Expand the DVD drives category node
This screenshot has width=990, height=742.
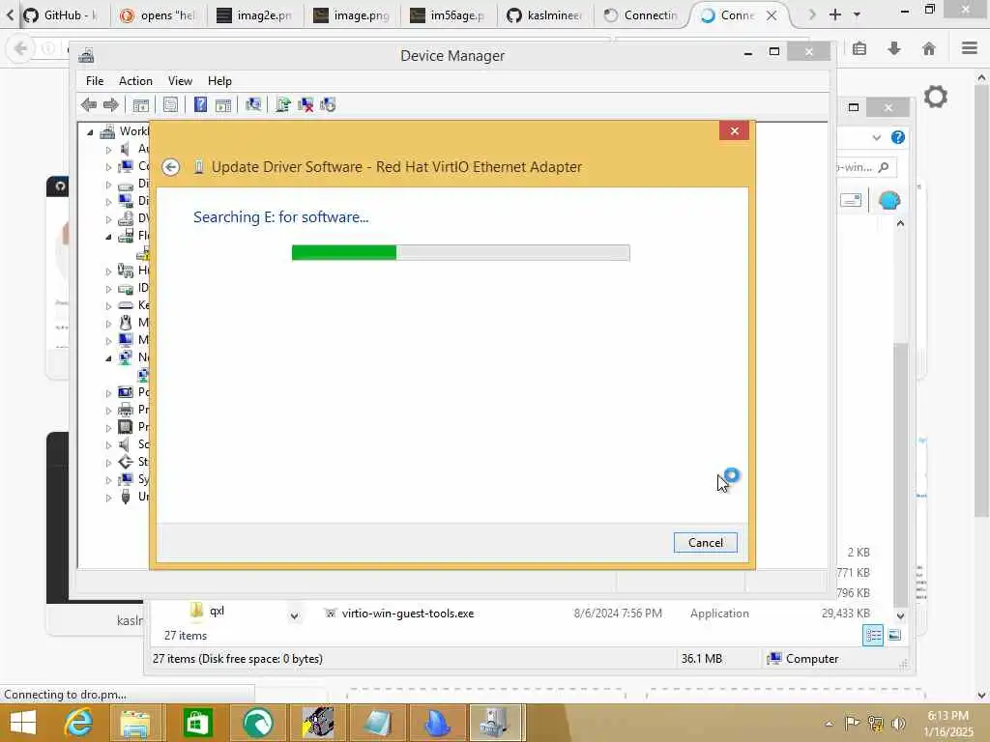coord(108,219)
